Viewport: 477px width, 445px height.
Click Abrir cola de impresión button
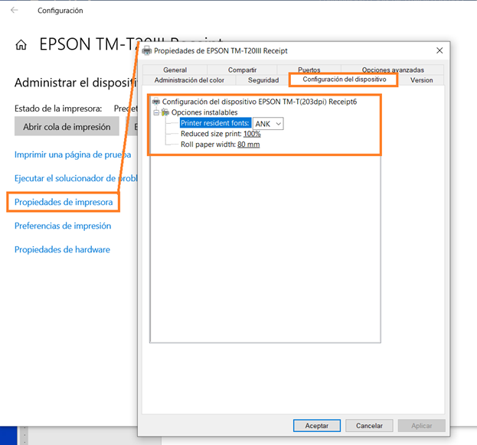point(67,127)
